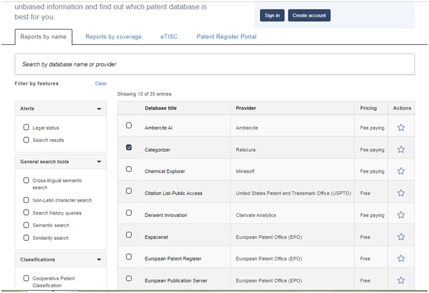
Task: Clear all feature filters link
Action: (101, 83)
